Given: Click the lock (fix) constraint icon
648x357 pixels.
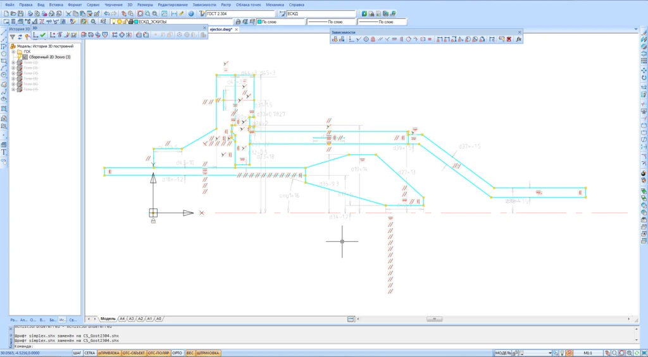Looking at the screenshot, I should click(373, 39).
